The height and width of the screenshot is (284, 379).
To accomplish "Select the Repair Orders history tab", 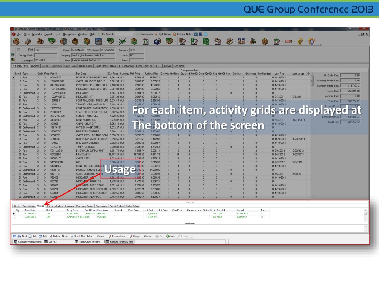I will tap(117, 206).
